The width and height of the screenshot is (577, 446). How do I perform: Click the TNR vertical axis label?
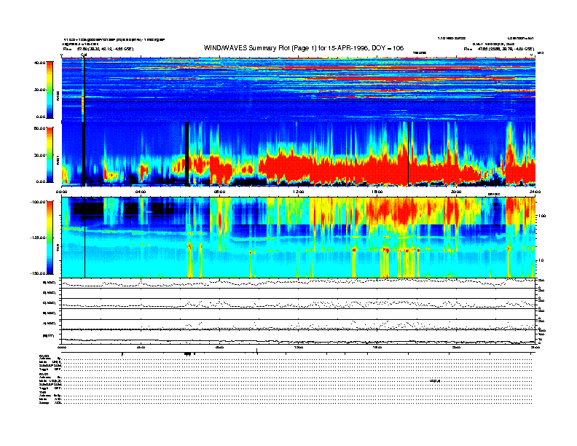[x=58, y=249]
